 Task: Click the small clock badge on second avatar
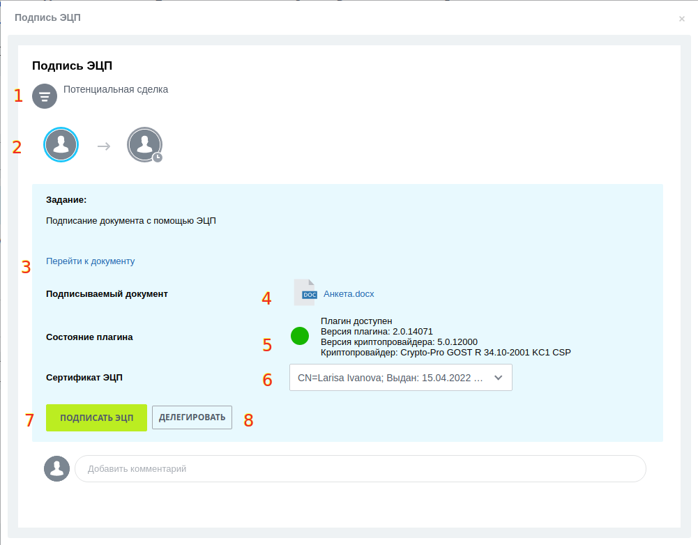(x=158, y=158)
